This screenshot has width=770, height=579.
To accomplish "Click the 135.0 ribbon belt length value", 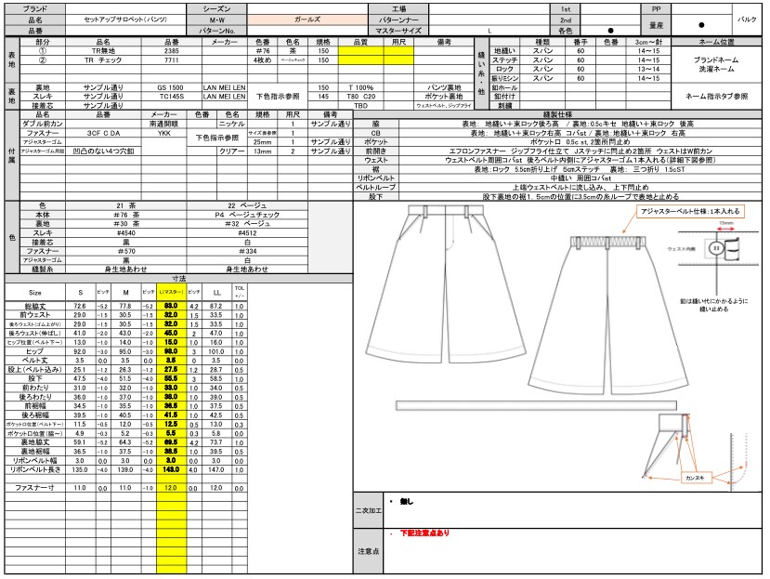I will 80,470.
